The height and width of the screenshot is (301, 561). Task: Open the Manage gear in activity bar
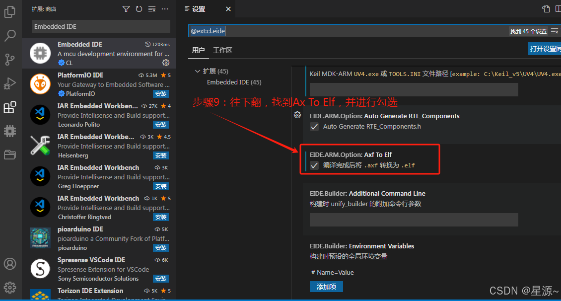(x=9, y=287)
